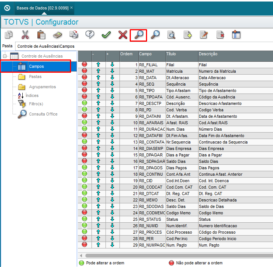Screen dimensions: 273x267
Task: Click the scissors Cut icon
Action: click(x=25, y=34)
